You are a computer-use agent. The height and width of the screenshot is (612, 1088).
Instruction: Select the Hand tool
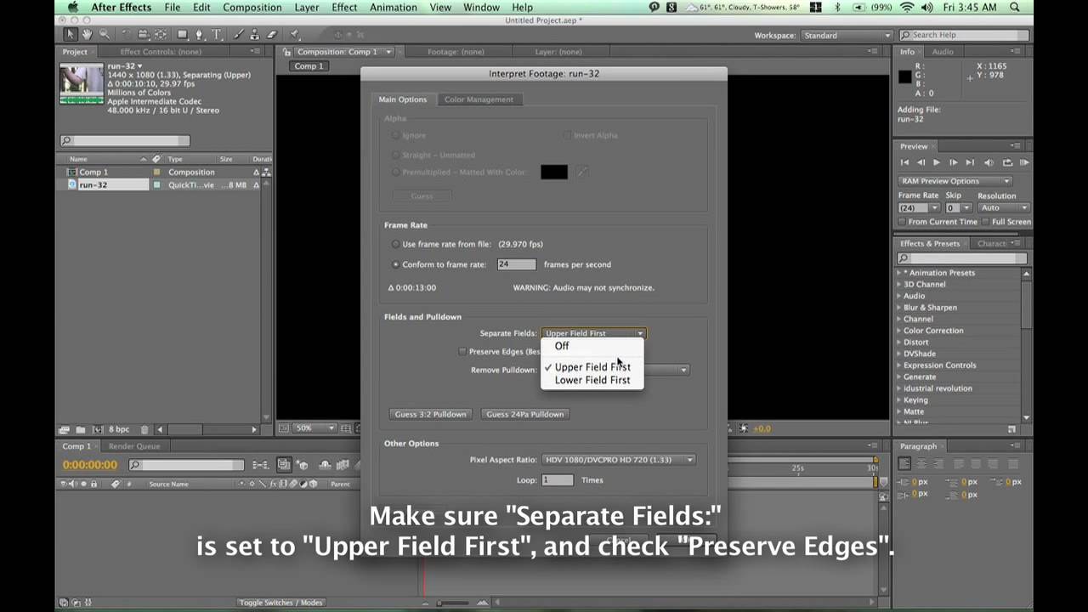(x=88, y=35)
